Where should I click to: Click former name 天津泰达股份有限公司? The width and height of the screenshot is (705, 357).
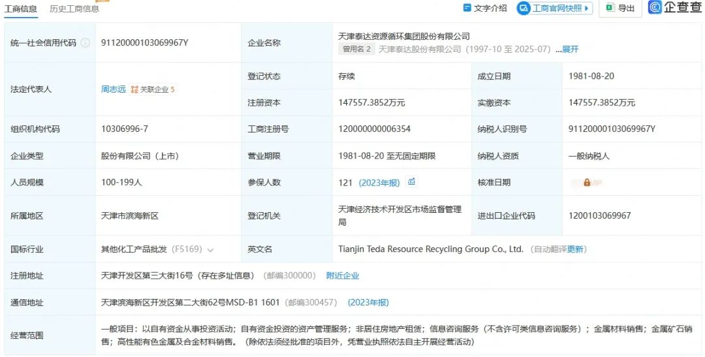point(420,50)
